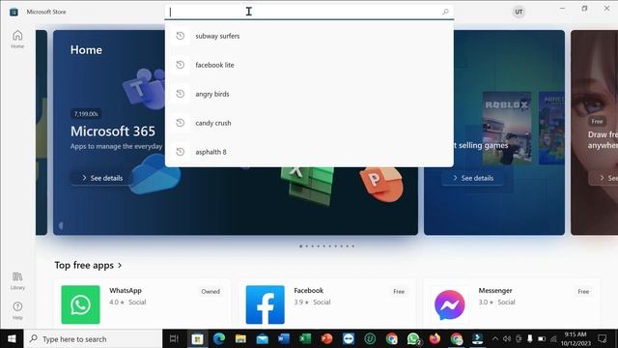Click history icon beside asphalth 8
The image size is (618, 348).
tap(181, 152)
